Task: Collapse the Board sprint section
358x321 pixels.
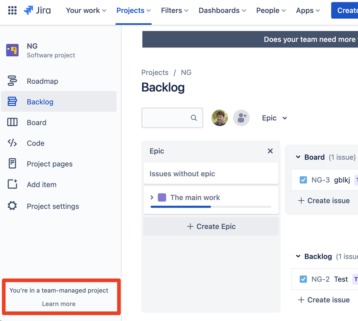Action: click(298, 157)
